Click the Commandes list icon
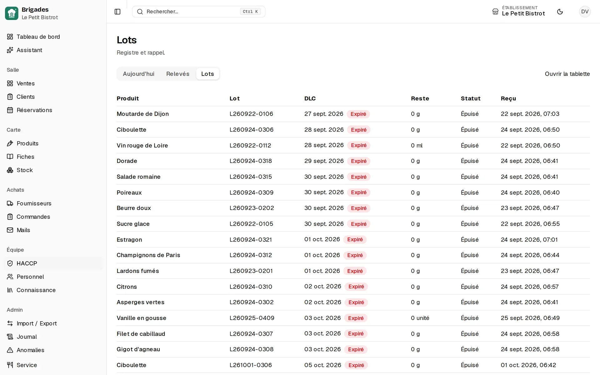The image size is (600, 375). (10, 217)
